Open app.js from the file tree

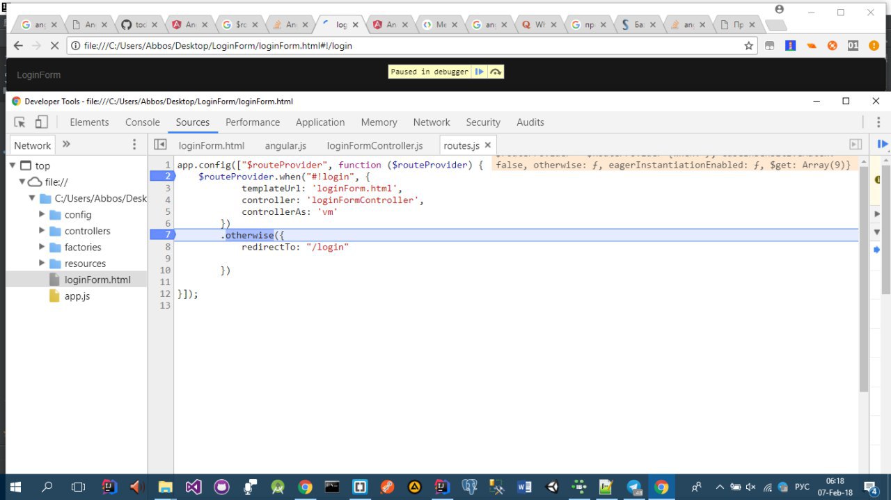tap(77, 296)
